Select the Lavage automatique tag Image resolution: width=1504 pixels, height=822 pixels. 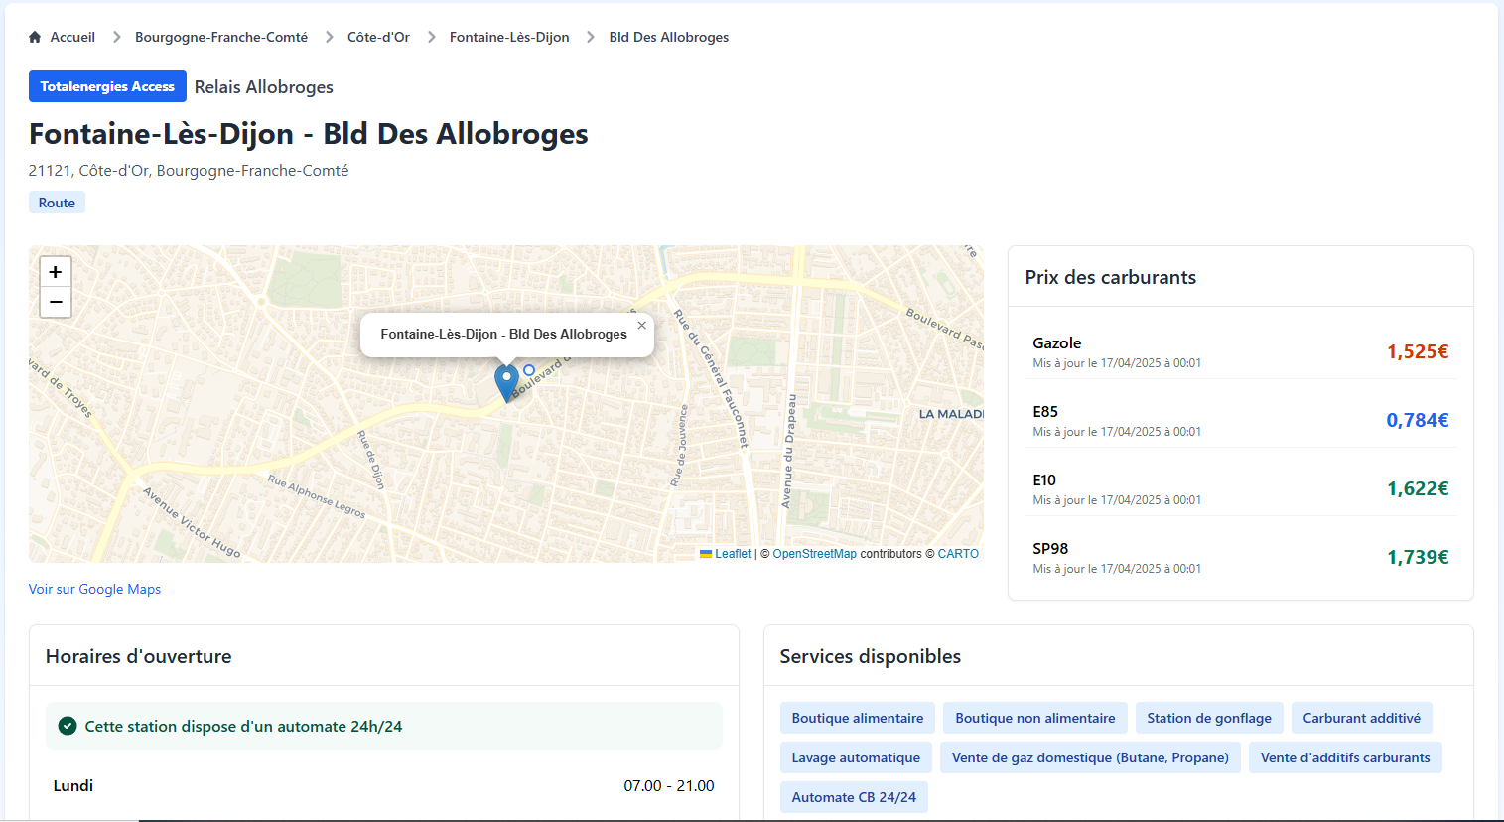(x=856, y=757)
